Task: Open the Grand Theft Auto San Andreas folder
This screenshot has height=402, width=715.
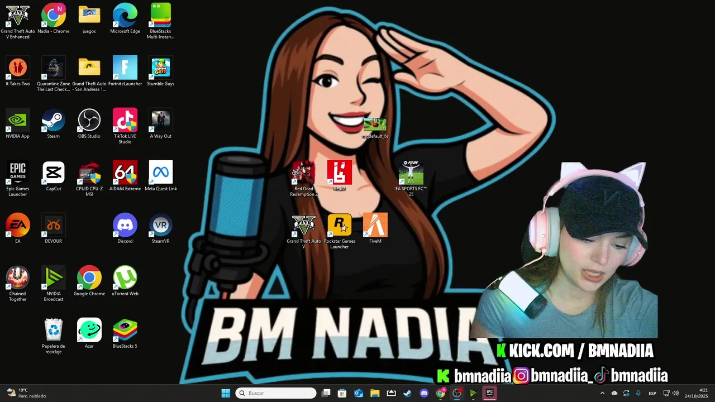Action: click(89, 74)
